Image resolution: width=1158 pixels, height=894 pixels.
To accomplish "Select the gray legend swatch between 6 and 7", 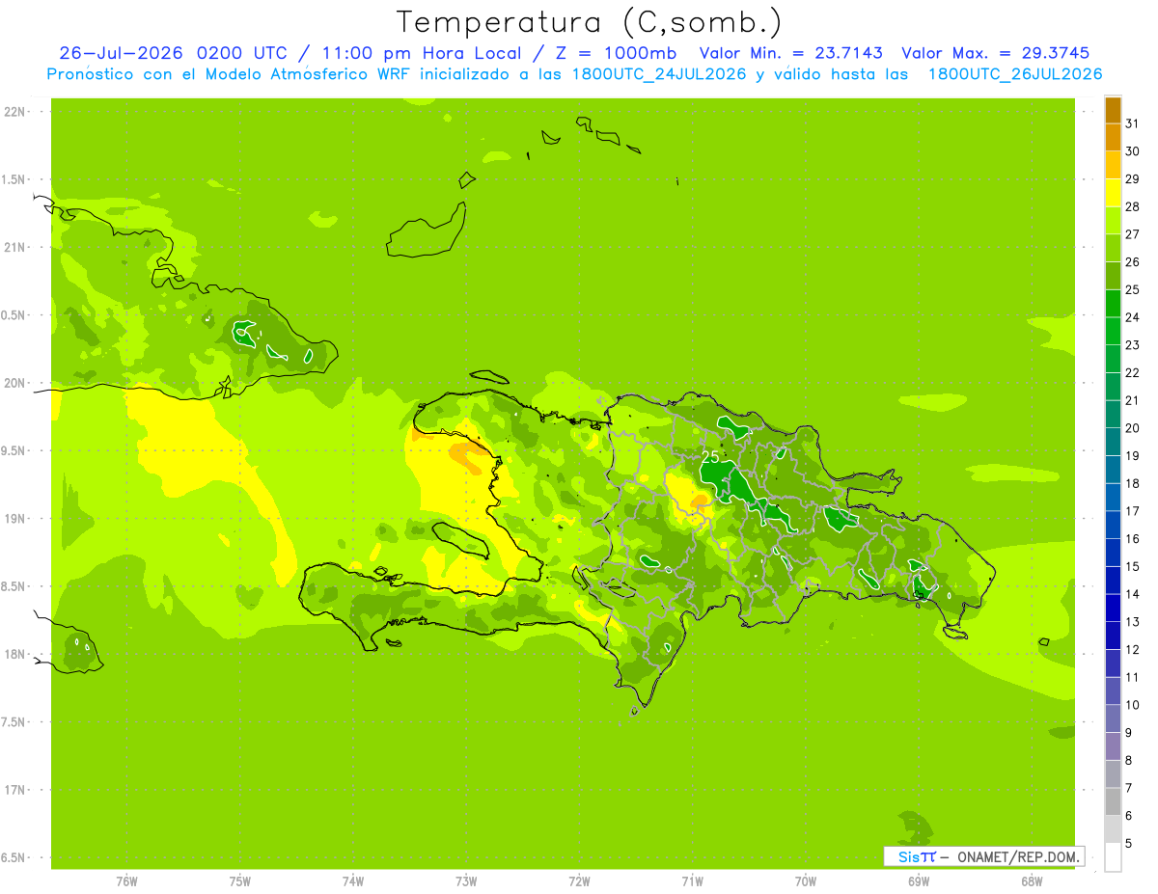I will pyautogui.click(x=1113, y=802).
